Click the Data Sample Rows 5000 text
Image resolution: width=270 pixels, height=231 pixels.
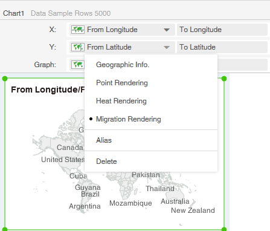[71, 13]
